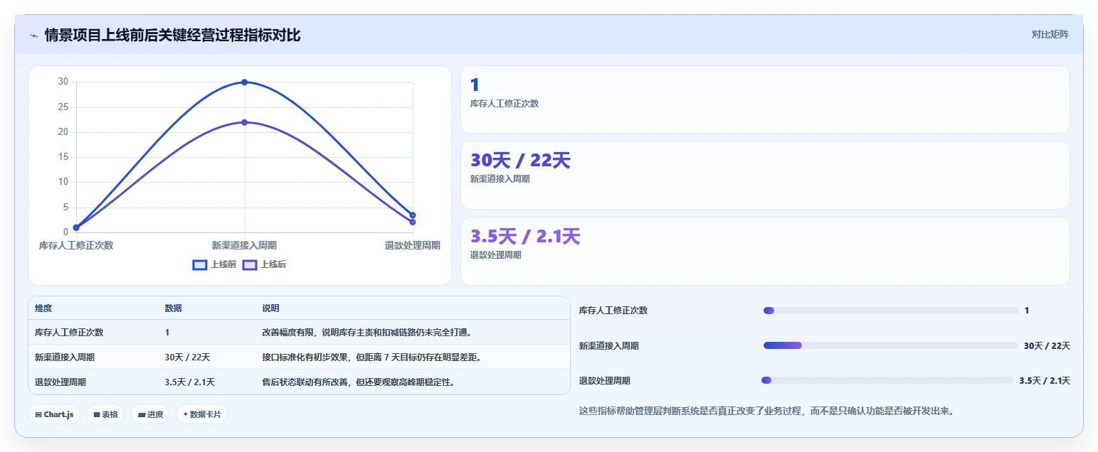Viewport: 1098px width, 452px height.
Task: Click the data card showing 1
Action: point(765,99)
